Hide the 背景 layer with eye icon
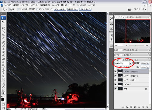152x110 pixels. [116, 89]
